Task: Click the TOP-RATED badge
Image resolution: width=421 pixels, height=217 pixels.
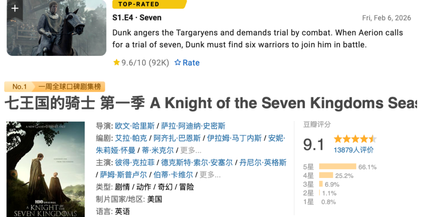Action: pos(149,4)
